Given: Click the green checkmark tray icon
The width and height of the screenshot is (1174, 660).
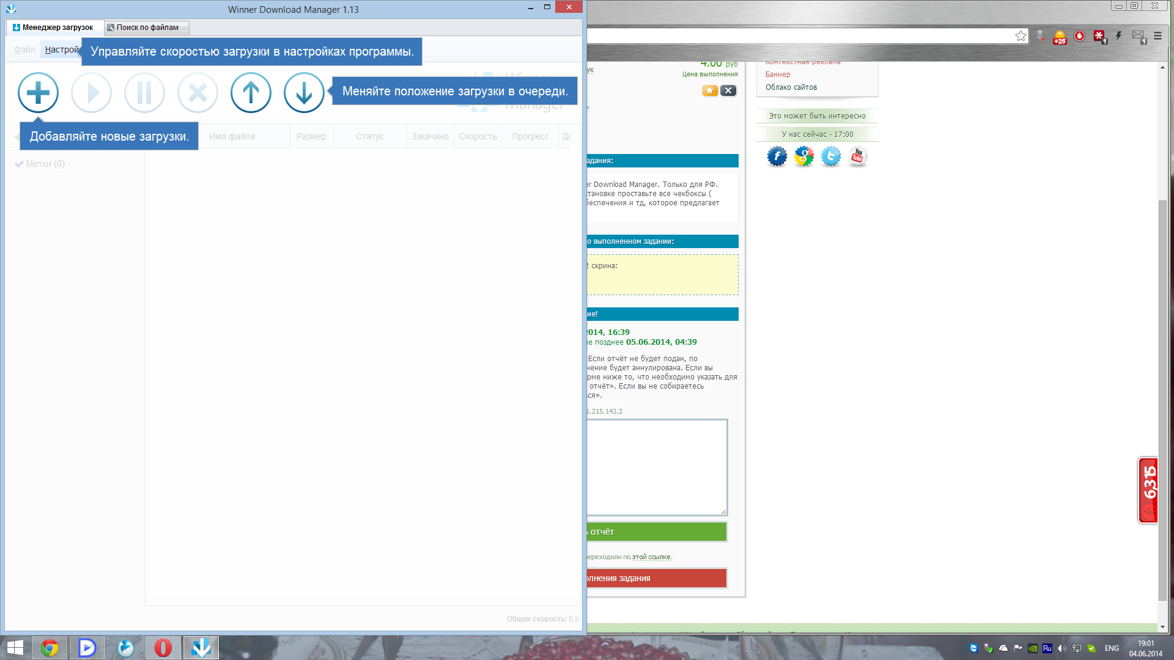Looking at the screenshot, I should click(x=1091, y=648).
